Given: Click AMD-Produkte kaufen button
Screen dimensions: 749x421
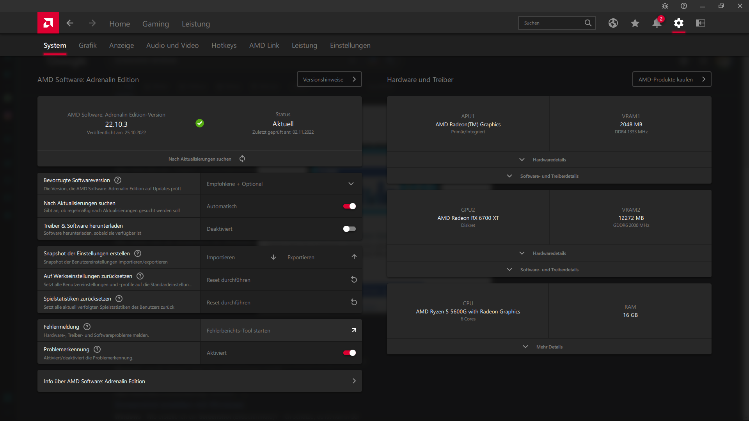Looking at the screenshot, I should (671, 80).
